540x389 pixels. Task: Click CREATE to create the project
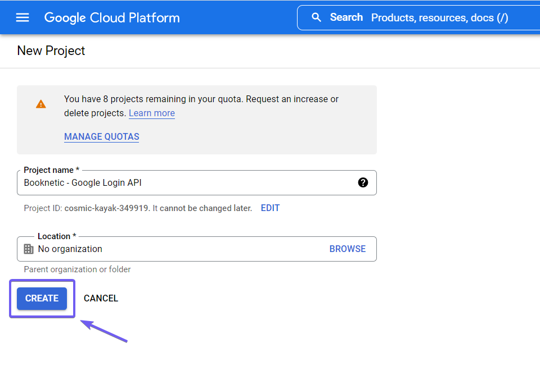(41, 298)
